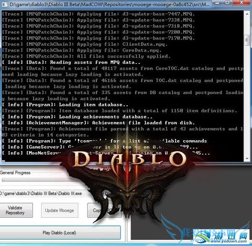This screenshot has height=246, width=252.
Task: Click line 'Item database loaded with a total of 1150'
Action: (x=119, y=111)
